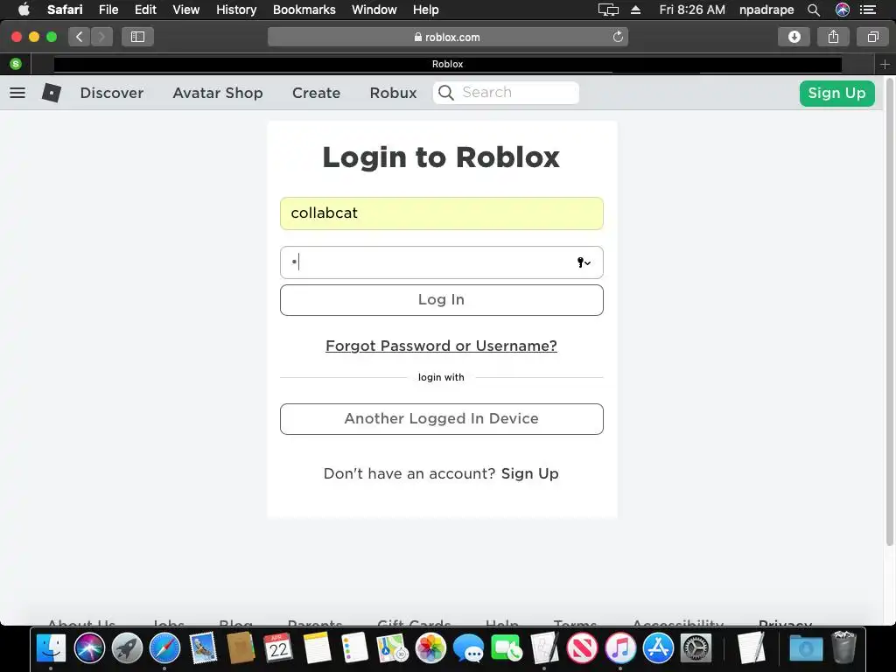Open Finder from the Dock
The width and height of the screenshot is (896, 672).
[x=51, y=648]
